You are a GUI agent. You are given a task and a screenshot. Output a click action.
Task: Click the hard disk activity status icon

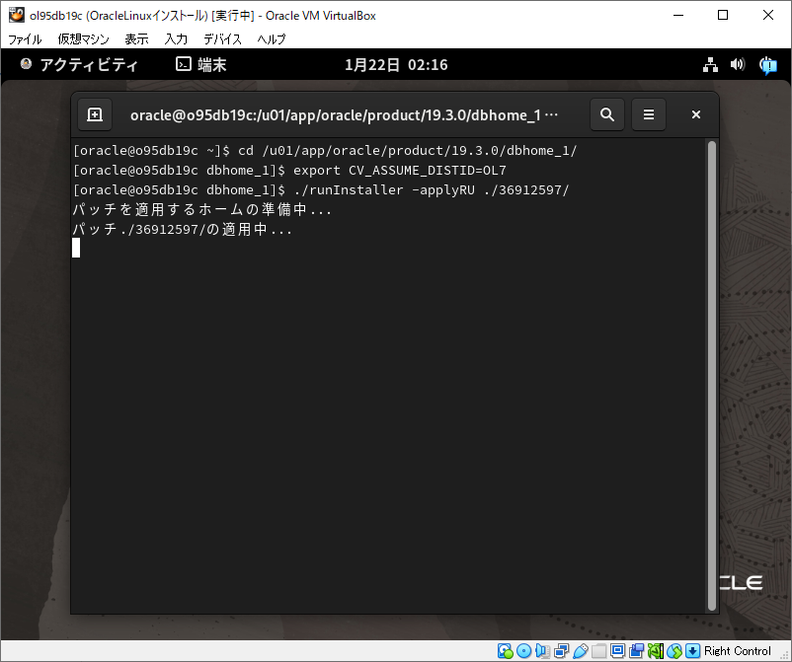[x=505, y=651]
